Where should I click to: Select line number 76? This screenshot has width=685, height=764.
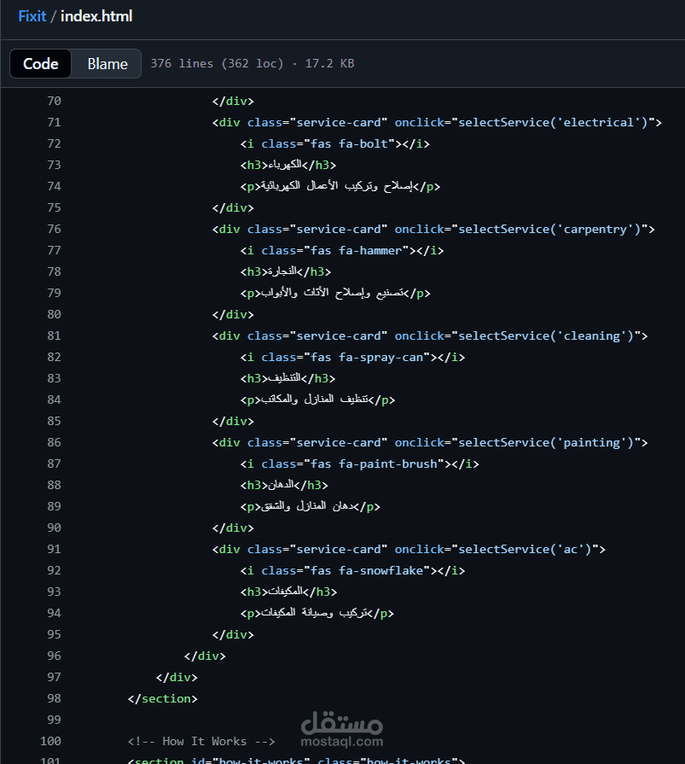pos(54,229)
